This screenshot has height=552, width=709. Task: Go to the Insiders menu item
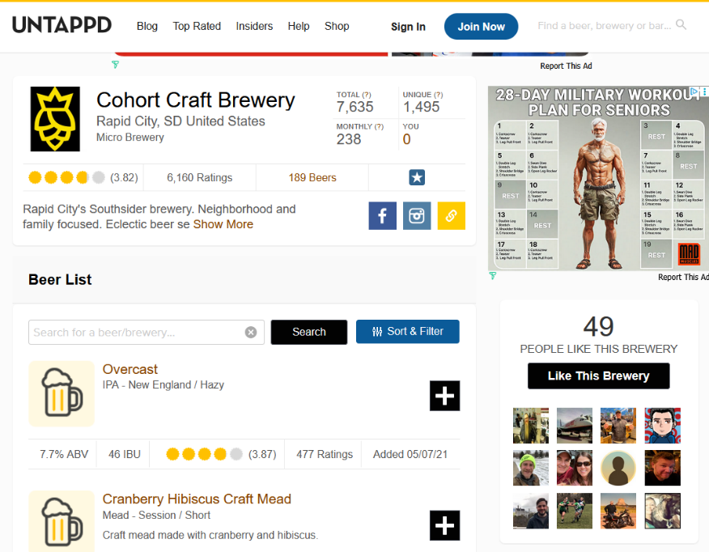tap(254, 26)
